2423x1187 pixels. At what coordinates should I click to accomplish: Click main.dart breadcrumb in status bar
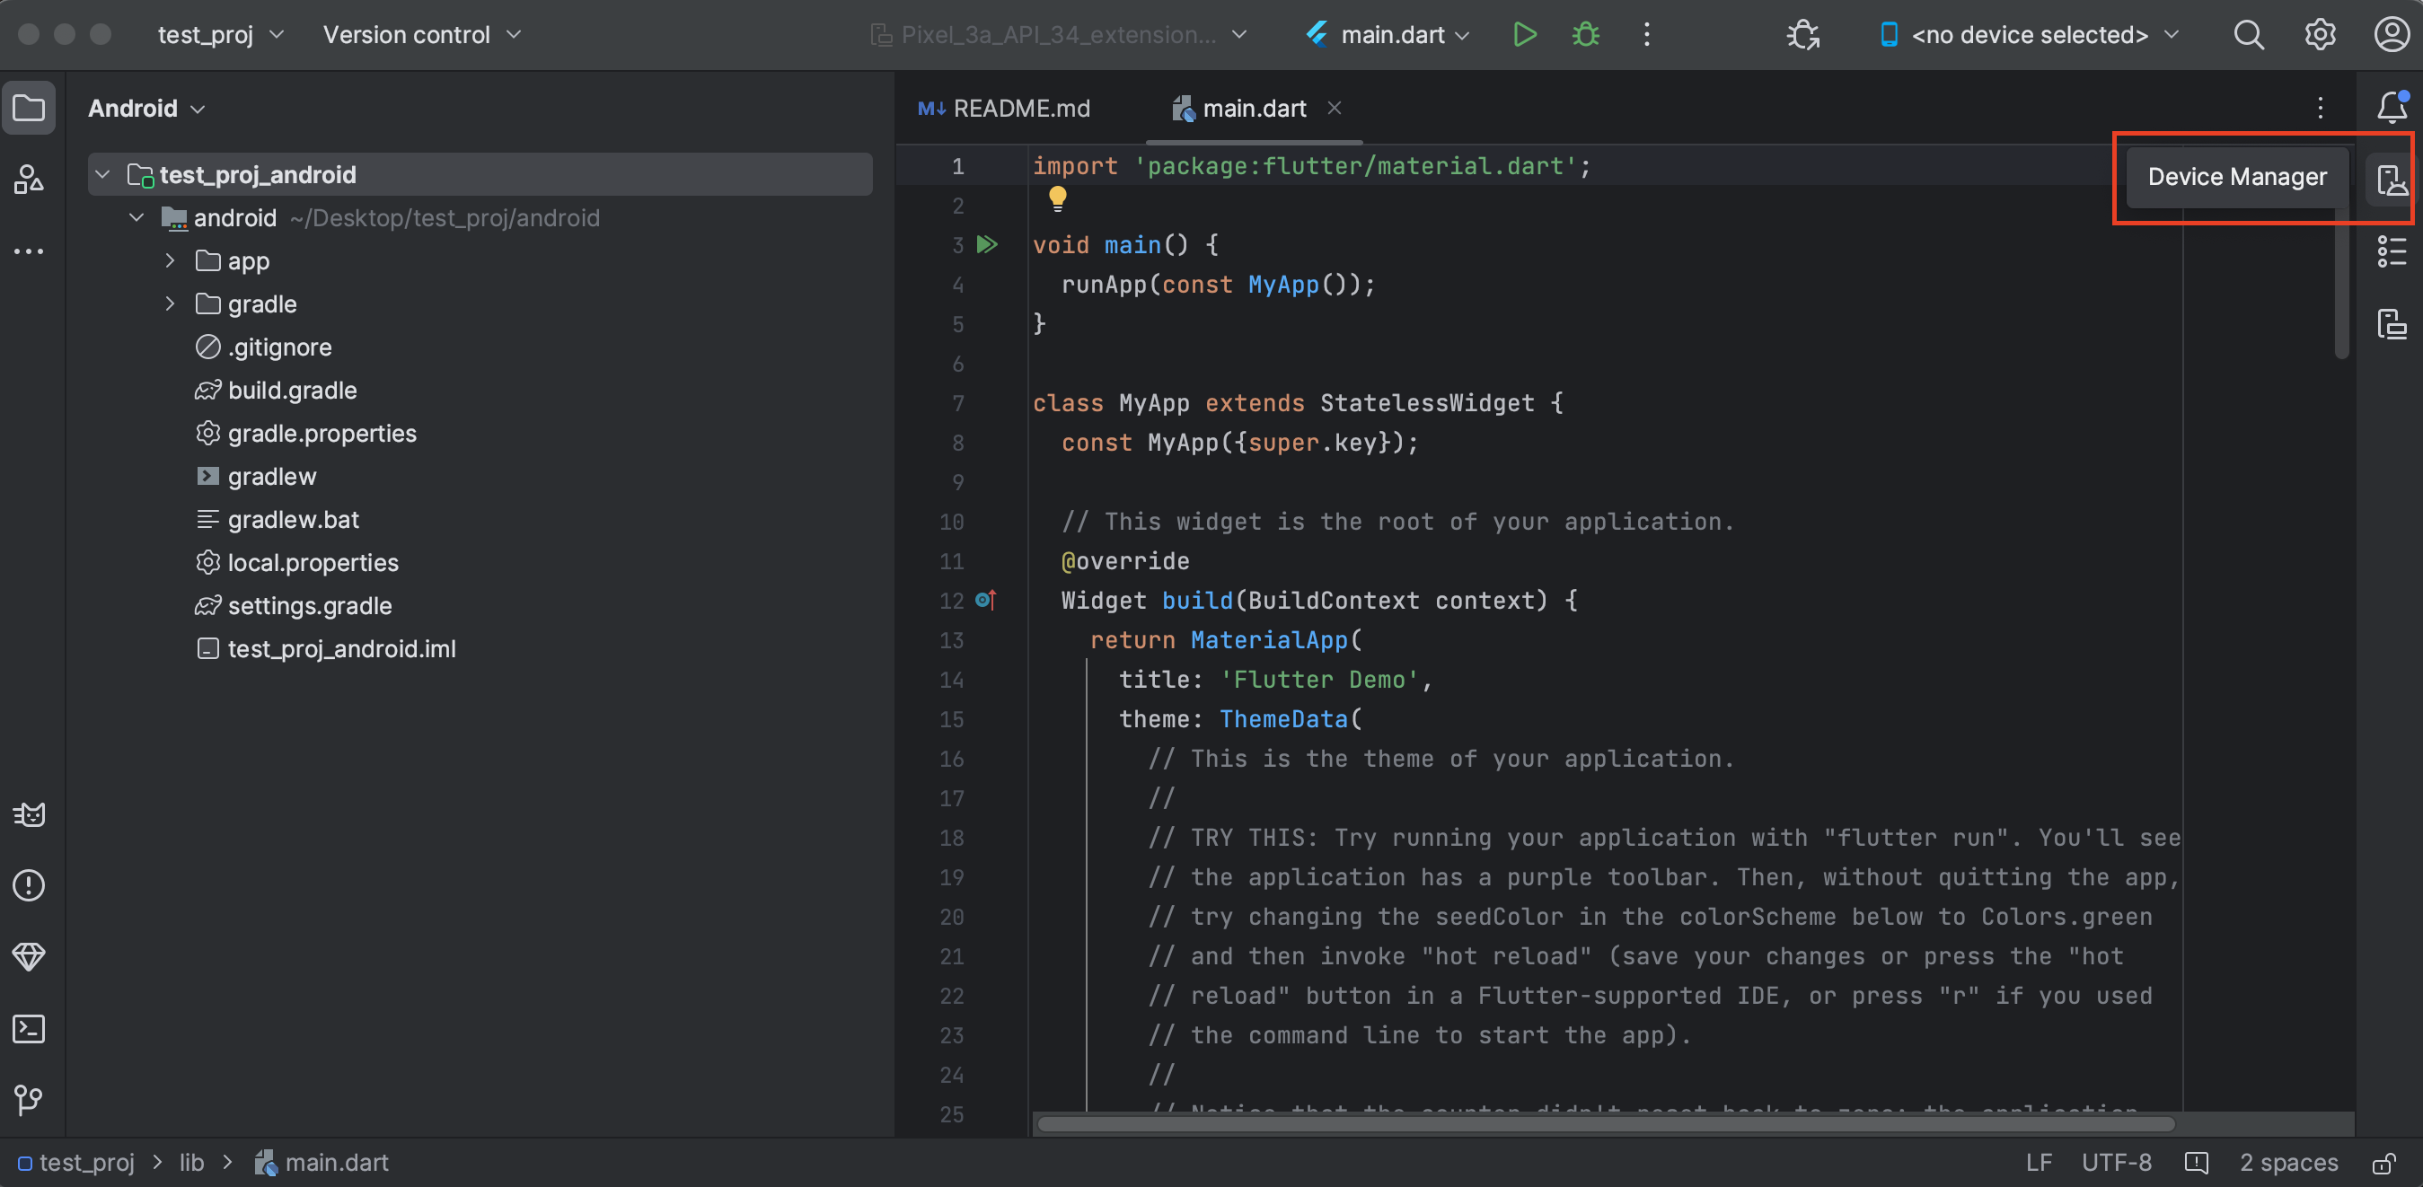pyautogui.click(x=322, y=1164)
